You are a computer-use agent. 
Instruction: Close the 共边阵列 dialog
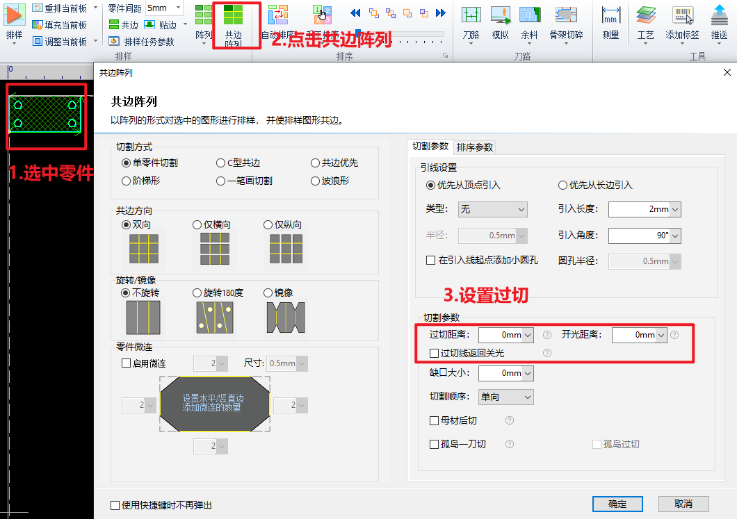pos(727,72)
